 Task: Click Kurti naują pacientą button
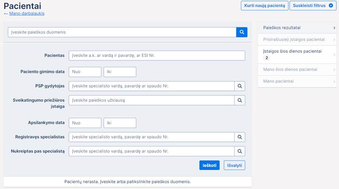pos(264,6)
